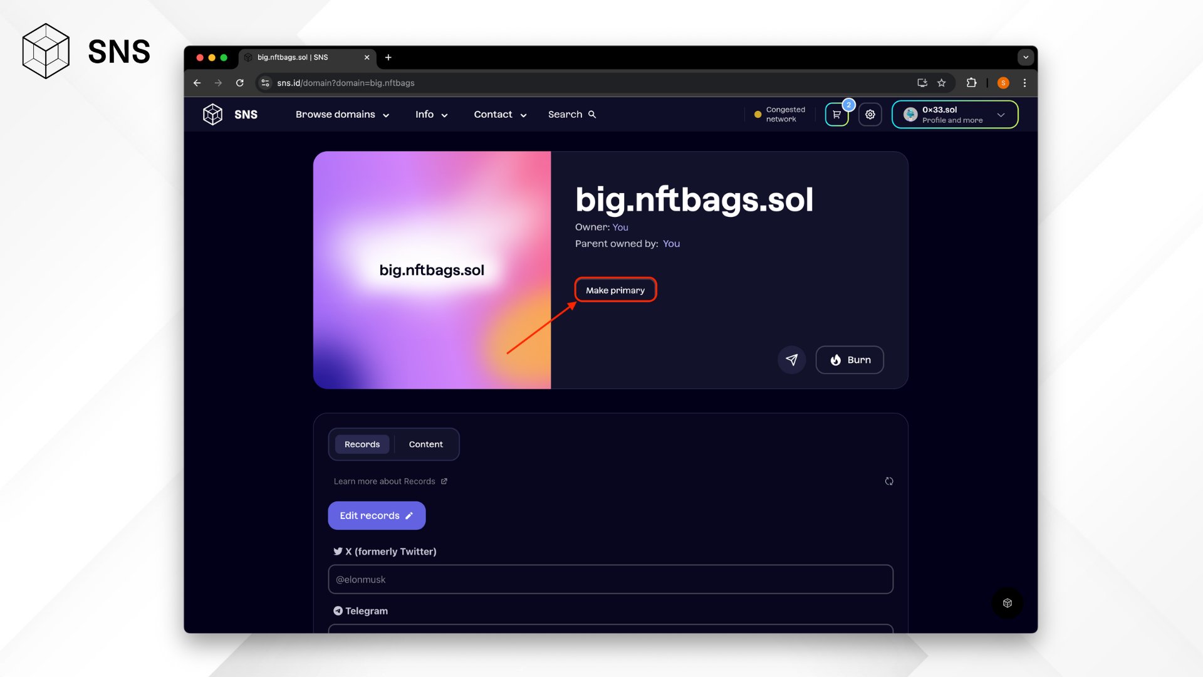Expand the tab search chevron
This screenshot has height=677, width=1203.
(1026, 57)
